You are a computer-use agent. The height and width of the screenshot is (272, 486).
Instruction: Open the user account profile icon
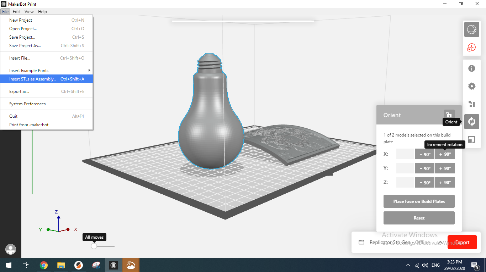tap(11, 249)
